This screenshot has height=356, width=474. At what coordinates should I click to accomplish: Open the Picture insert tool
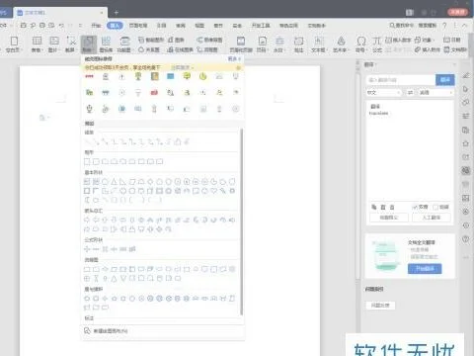tap(53, 44)
